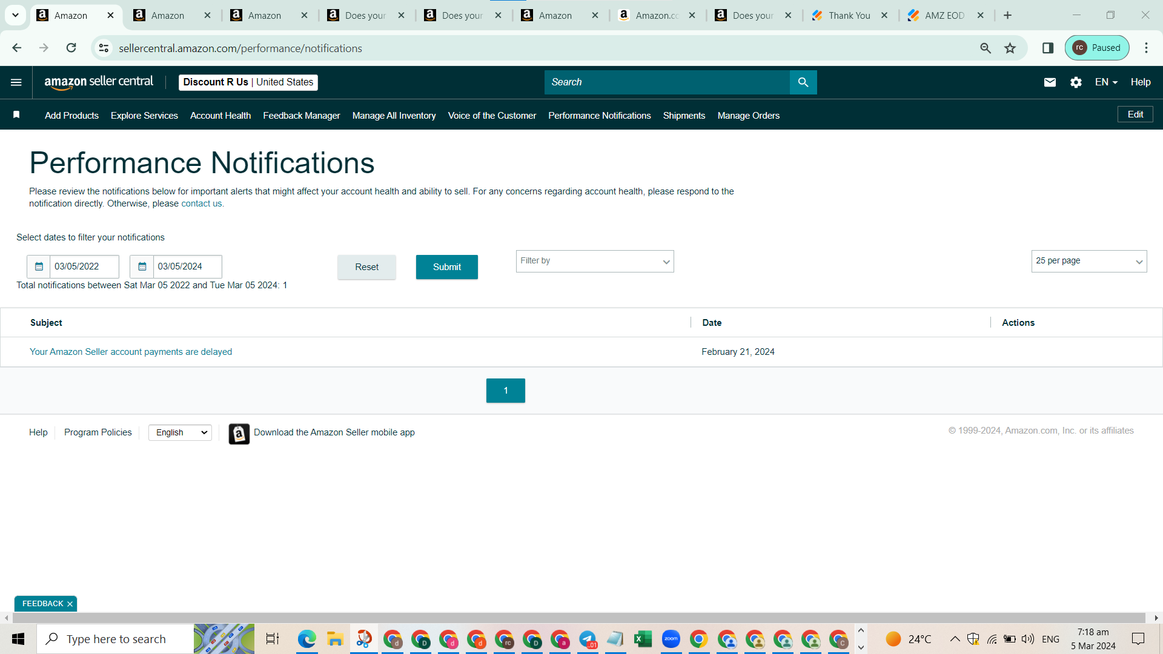1163x654 pixels.
Task: Click the Submit button
Action: click(447, 267)
